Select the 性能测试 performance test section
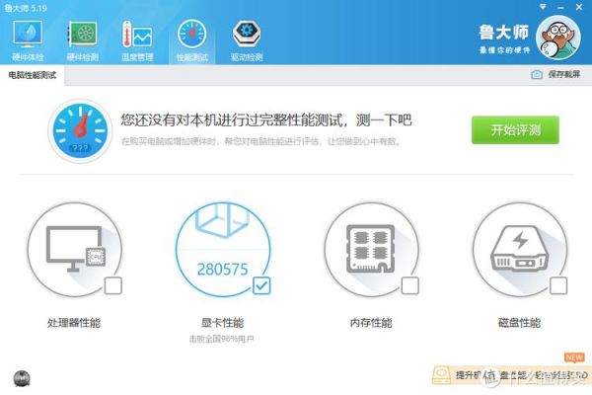 (191, 40)
